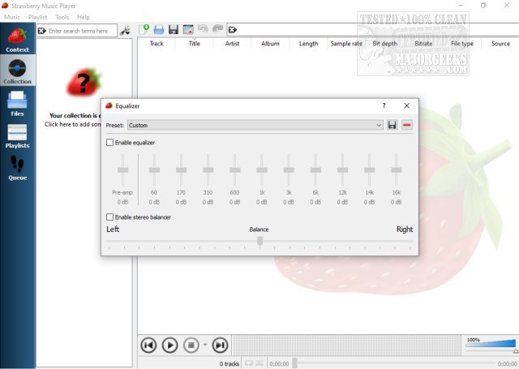Click the Equalizer dialog help question mark

tap(384, 105)
